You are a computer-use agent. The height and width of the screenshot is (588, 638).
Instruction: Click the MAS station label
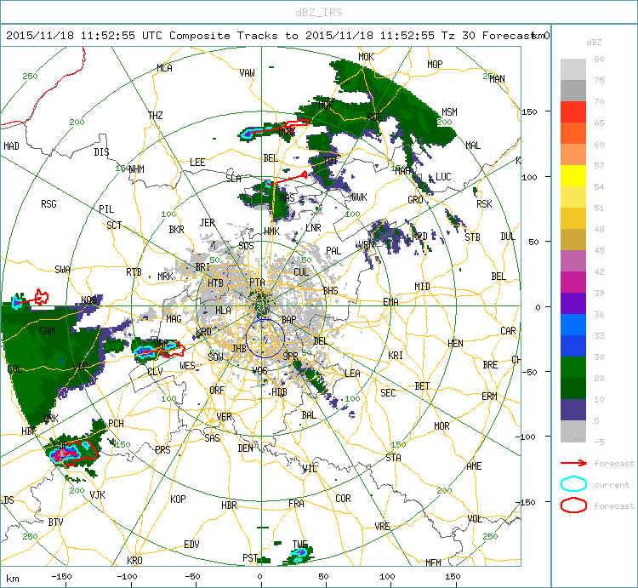[x=287, y=198]
